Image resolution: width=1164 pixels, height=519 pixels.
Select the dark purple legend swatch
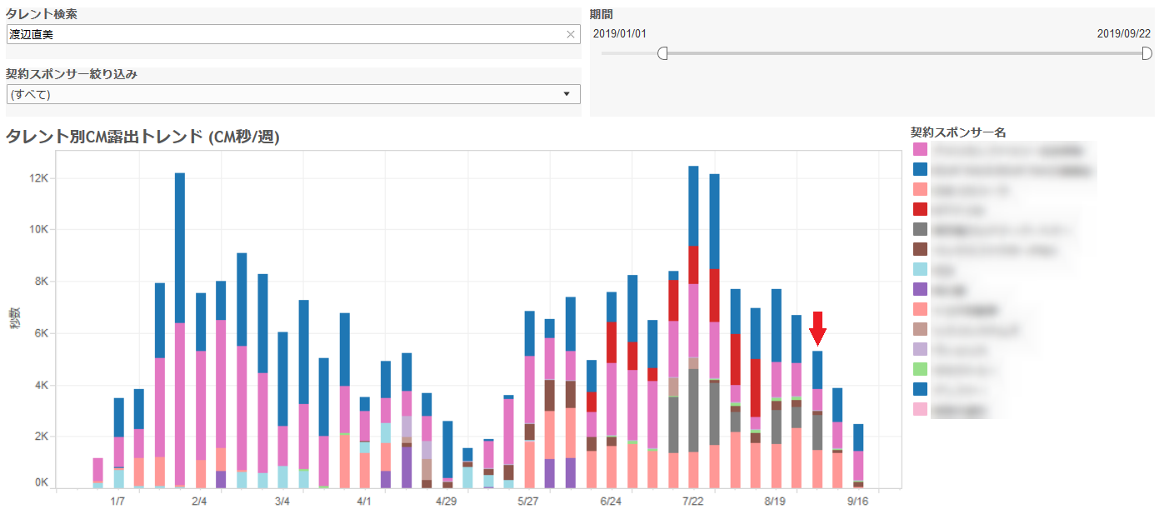tap(920, 289)
